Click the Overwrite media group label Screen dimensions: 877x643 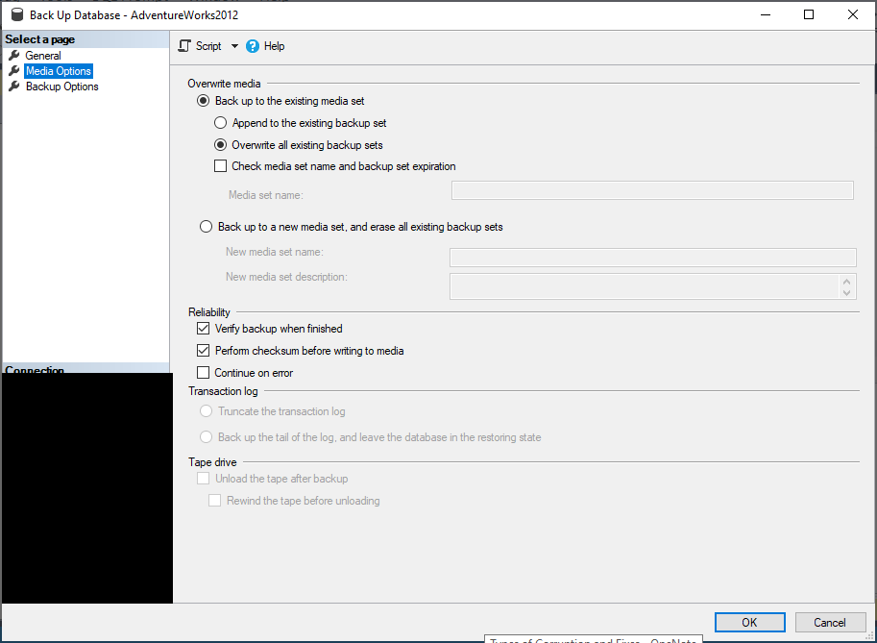[x=224, y=84]
